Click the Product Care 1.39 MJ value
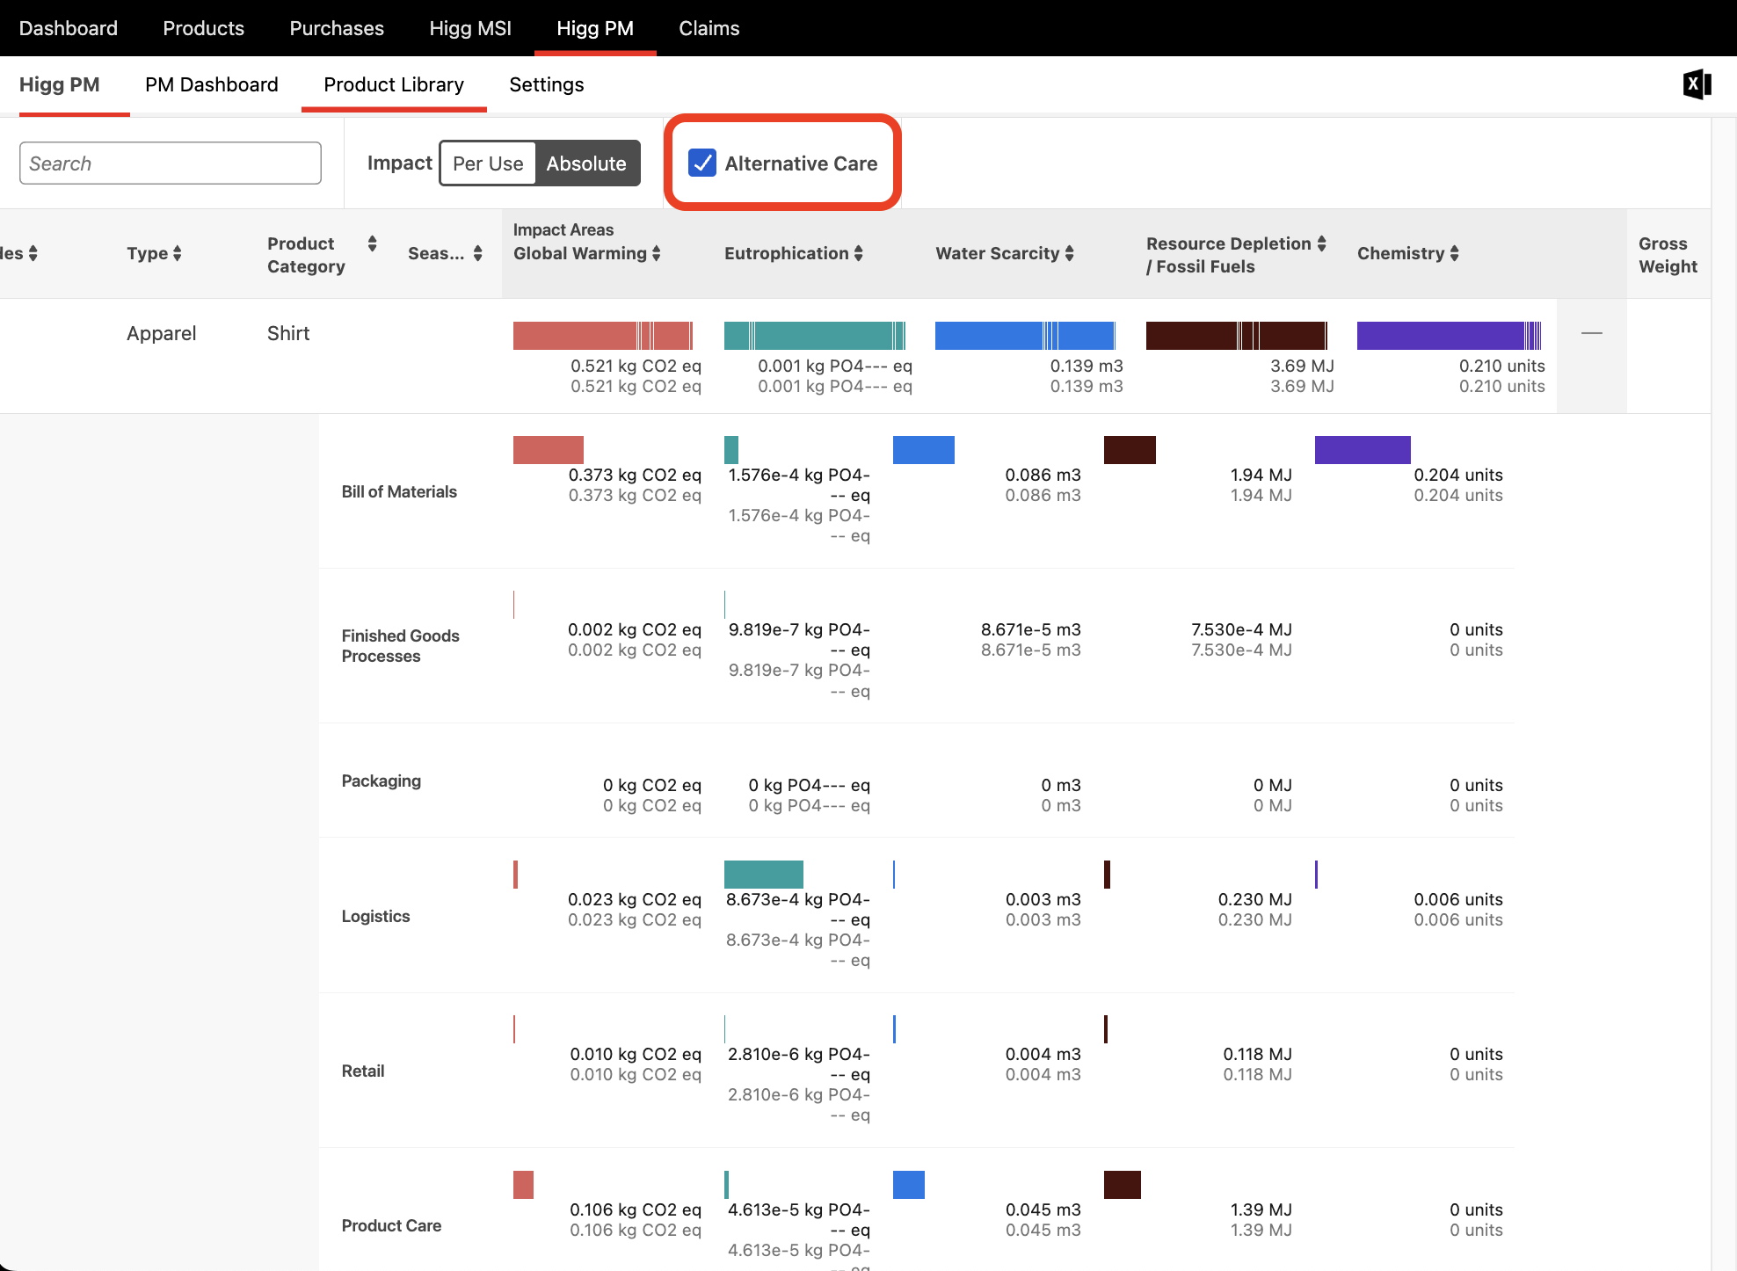1737x1271 pixels. coord(1261,1209)
